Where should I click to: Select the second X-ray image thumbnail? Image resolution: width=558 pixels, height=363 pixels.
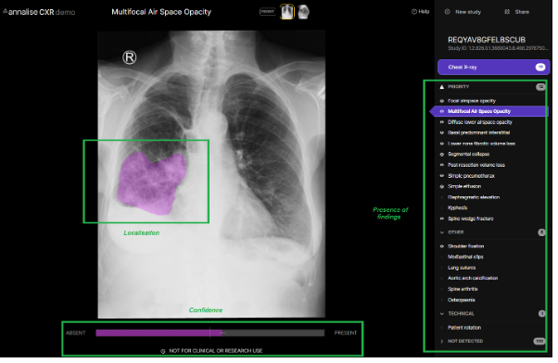click(303, 12)
